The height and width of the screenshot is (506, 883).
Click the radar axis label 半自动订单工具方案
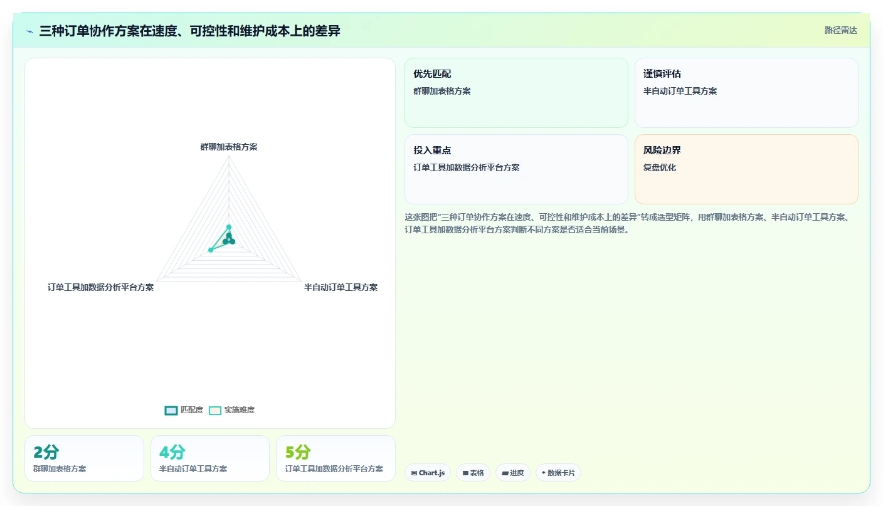pyautogui.click(x=341, y=287)
